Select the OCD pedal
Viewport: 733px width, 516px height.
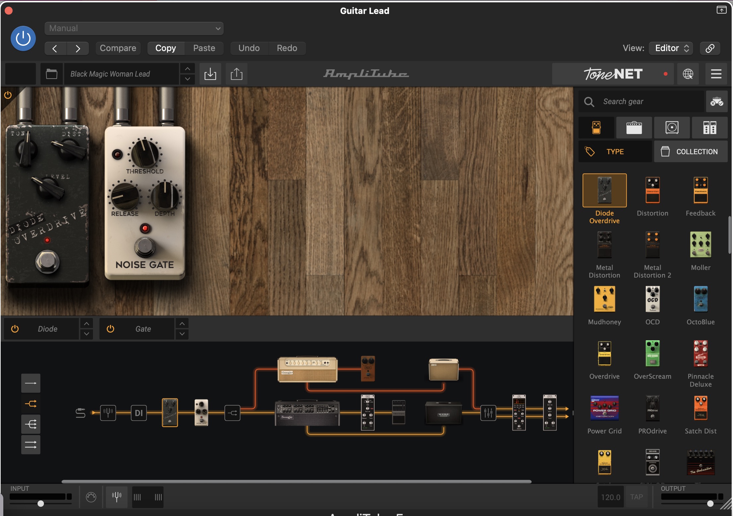click(652, 299)
